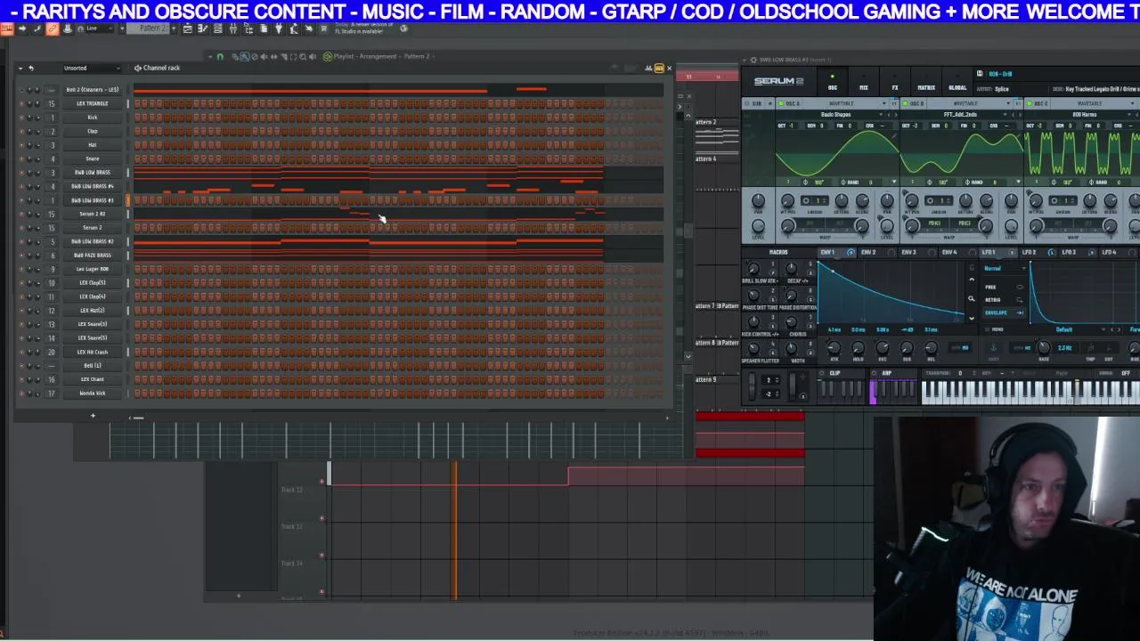Toggle OSC B power on/off
This screenshot has width=1140, height=641.
(905, 103)
